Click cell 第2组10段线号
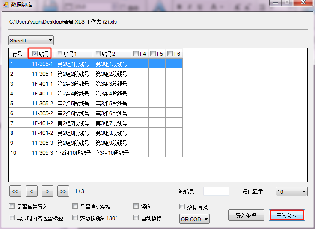315x229 pixels. click(74, 152)
